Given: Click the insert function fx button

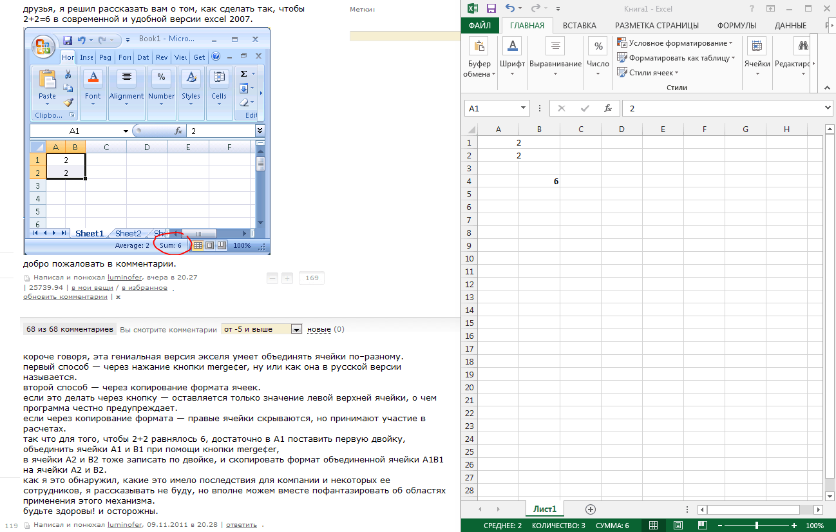Looking at the screenshot, I should (x=607, y=108).
